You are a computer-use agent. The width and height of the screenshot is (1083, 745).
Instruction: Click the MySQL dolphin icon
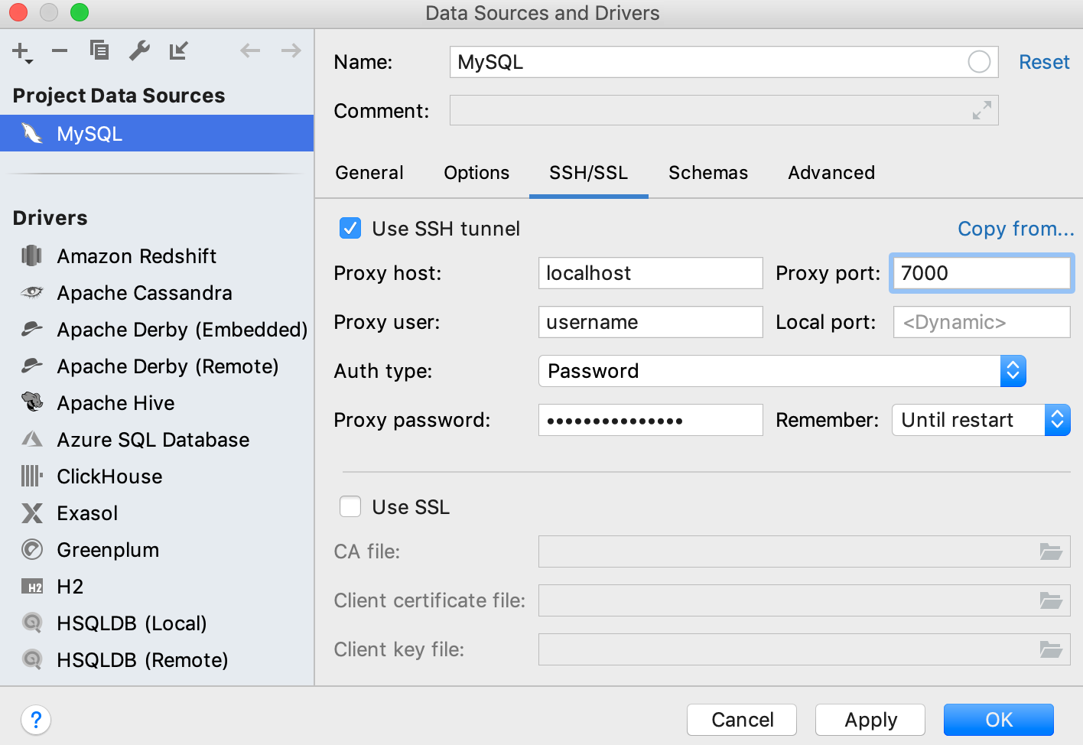pos(32,133)
